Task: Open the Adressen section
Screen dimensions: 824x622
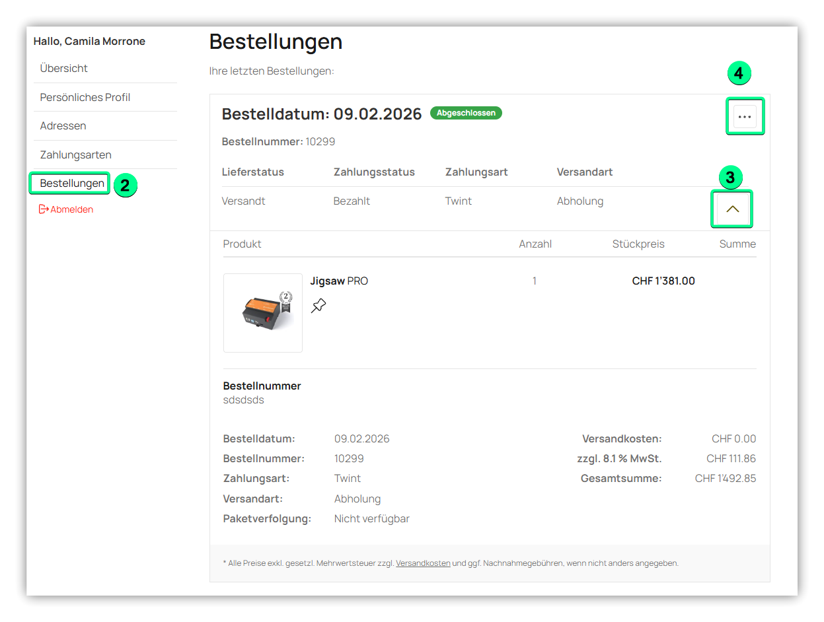Action: coord(63,126)
